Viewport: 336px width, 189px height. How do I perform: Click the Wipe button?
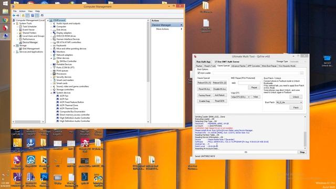tap(256, 97)
